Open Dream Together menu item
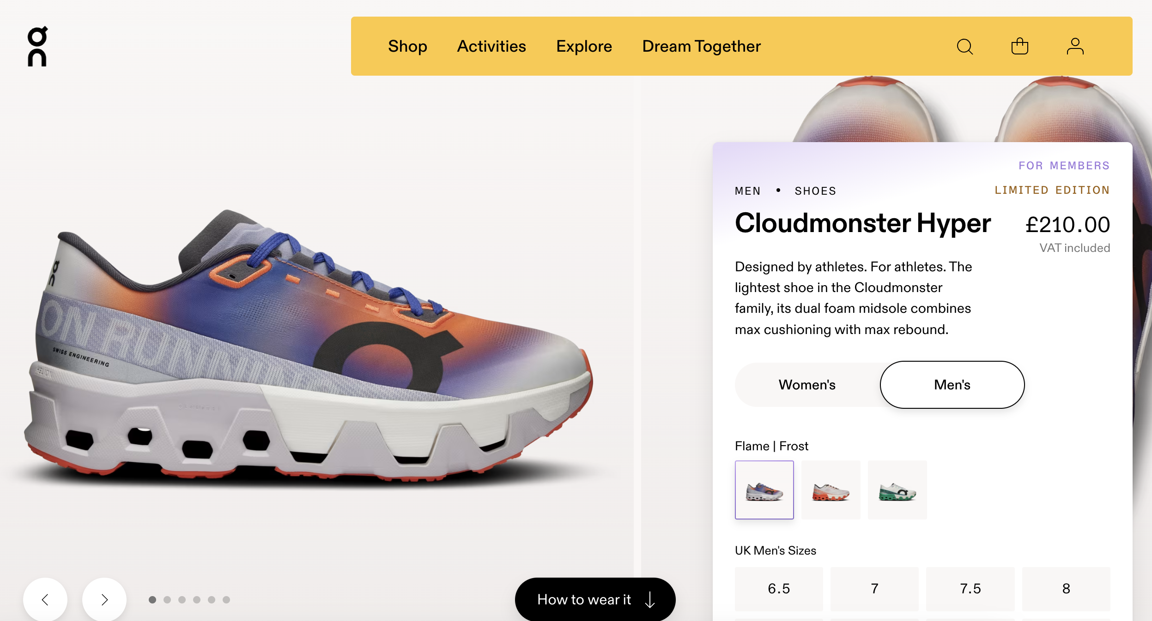The image size is (1152, 621). pyautogui.click(x=701, y=47)
